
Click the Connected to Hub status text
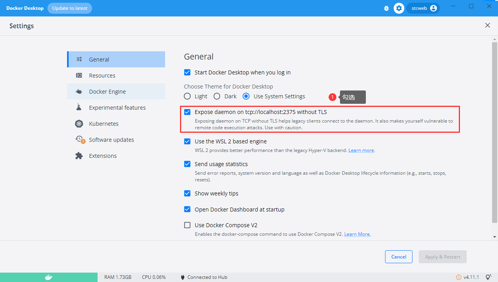[207, 277]
